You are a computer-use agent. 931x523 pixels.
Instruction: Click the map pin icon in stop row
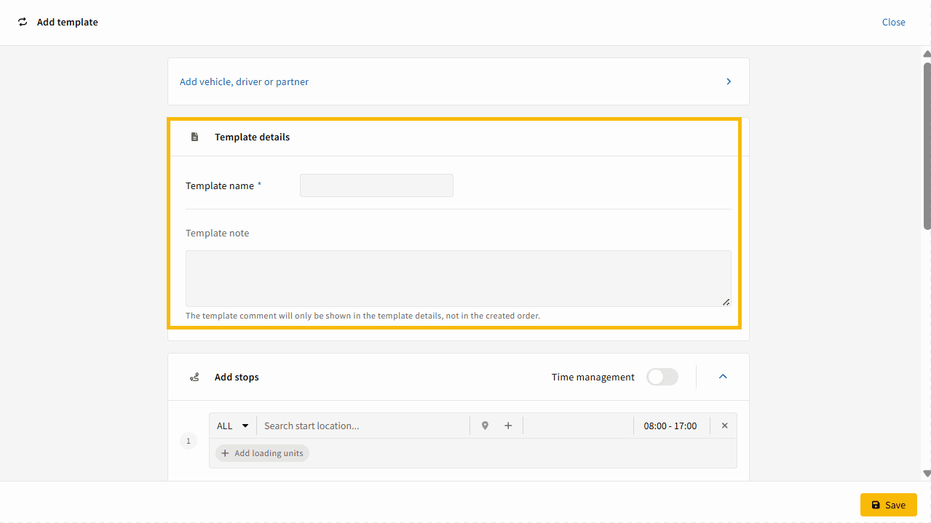point(485,426)
